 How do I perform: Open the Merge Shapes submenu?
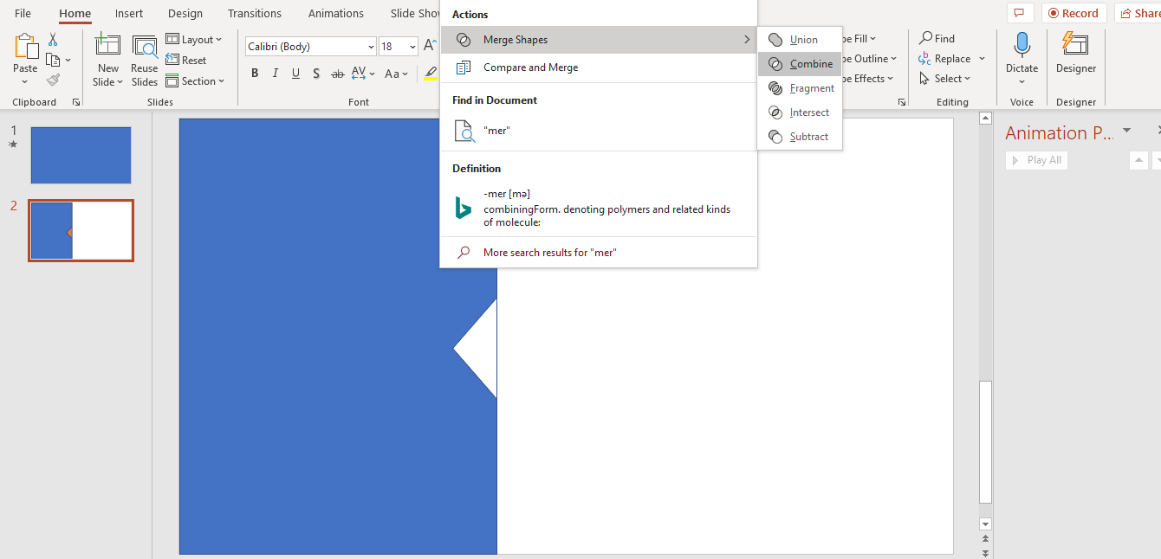pyautogui.click(x=598, y=40)
